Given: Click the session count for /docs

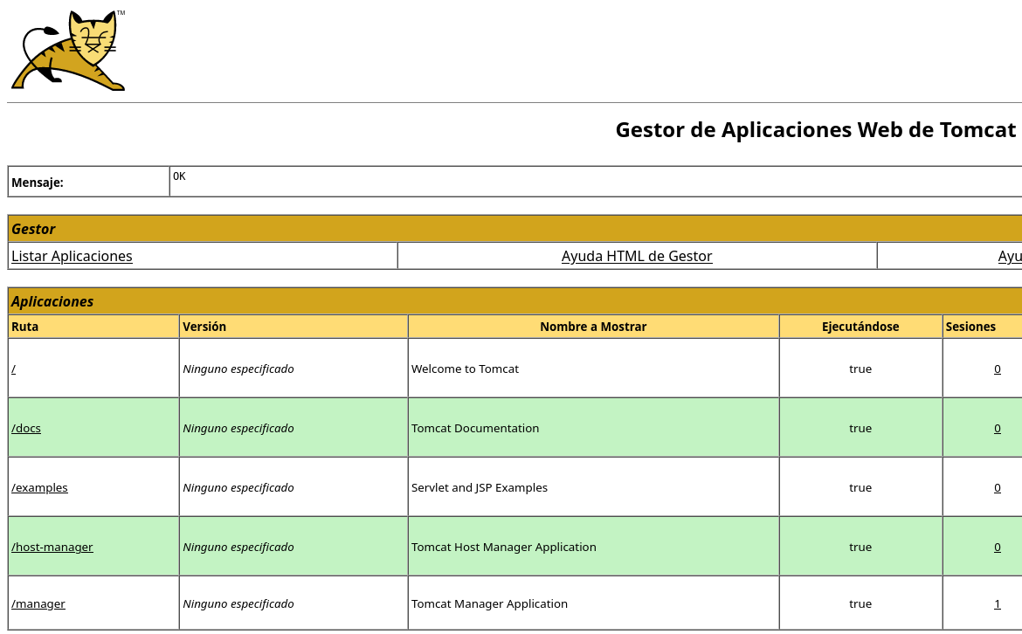Looking at the screenshot, I should point(997,428).
